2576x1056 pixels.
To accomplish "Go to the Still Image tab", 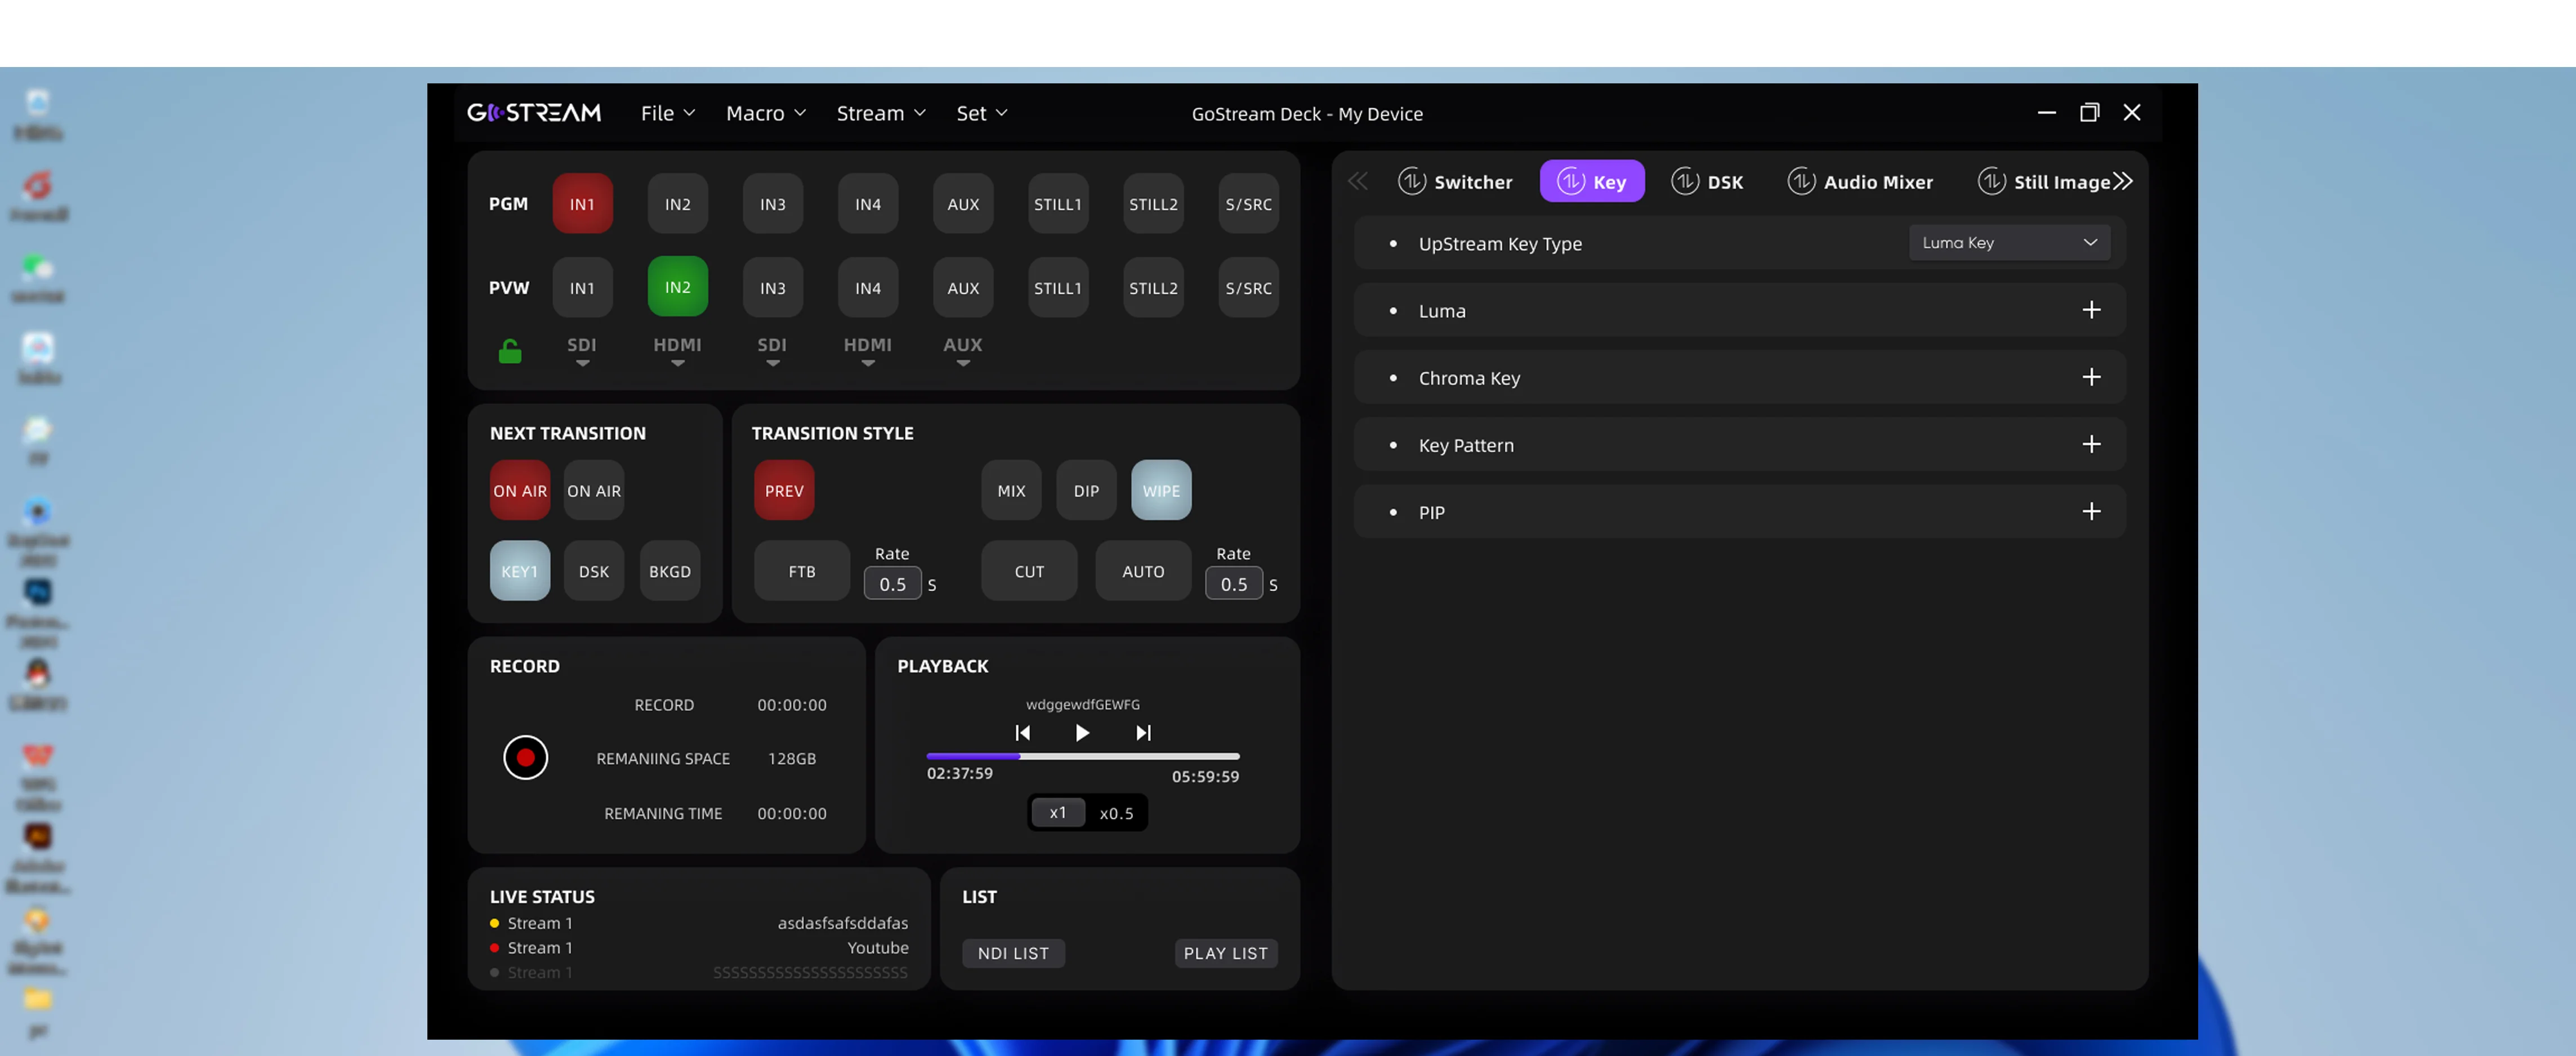I will (2045, 181).
